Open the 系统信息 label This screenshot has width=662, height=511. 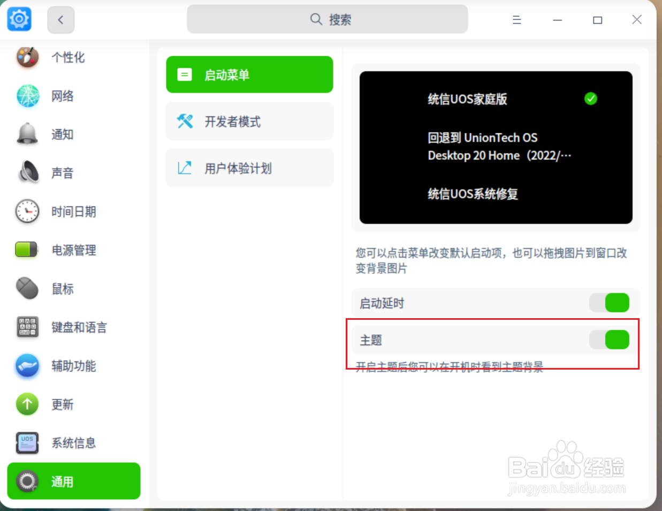(x=74, y=443)
